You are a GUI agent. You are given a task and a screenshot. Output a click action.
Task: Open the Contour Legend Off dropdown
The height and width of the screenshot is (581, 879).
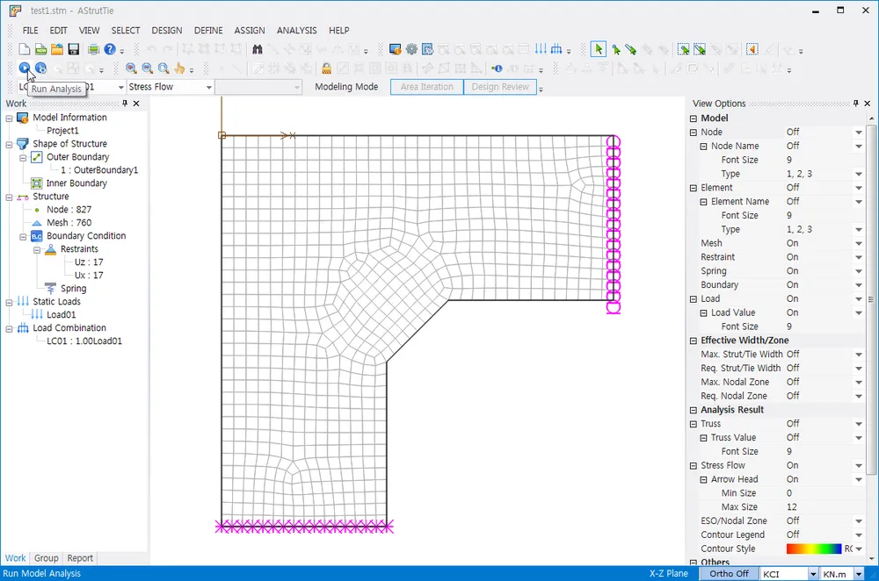[858, 535]
